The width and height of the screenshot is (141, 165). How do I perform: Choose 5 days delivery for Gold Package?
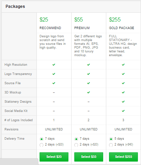pos(111,139)
